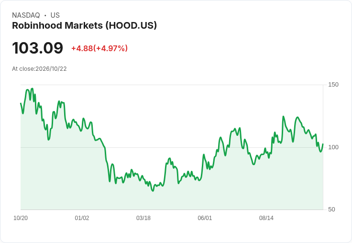Click the green price line's right end point

[x=323, y=144]
